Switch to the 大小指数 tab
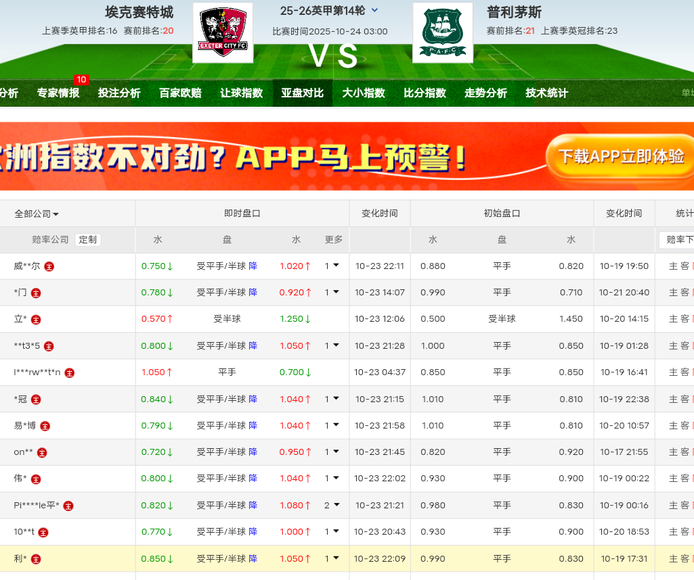The width and height of the screenshot is (694, 580). [364, 93]
